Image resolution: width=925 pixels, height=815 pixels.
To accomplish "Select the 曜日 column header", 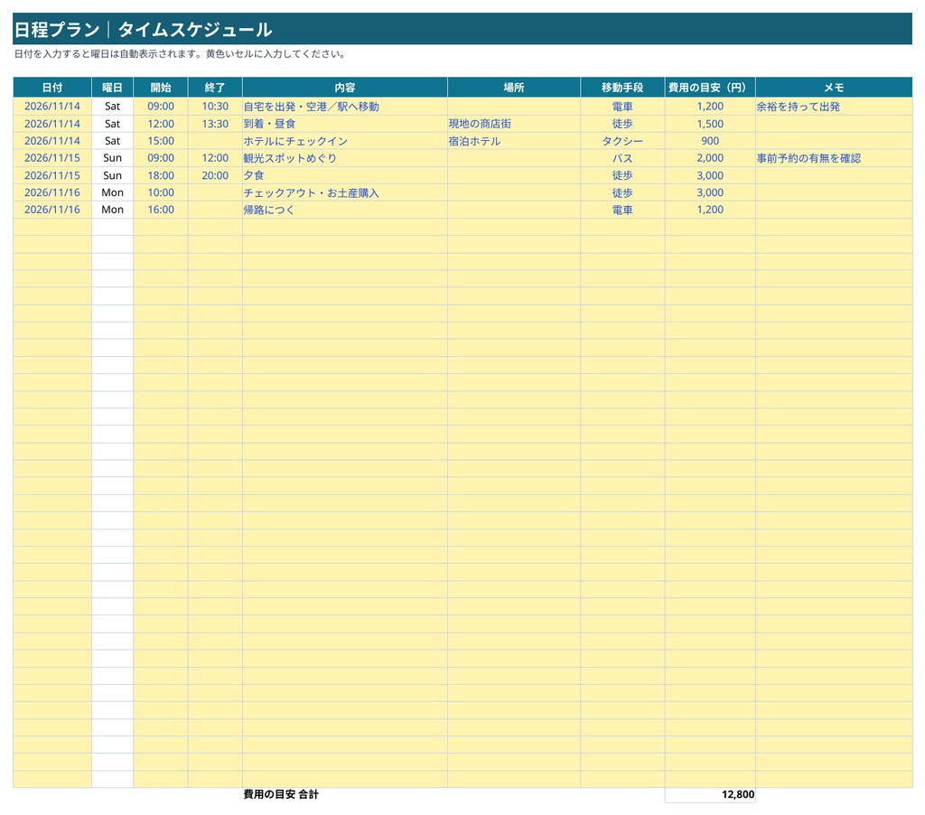I will tap(112, 88).
